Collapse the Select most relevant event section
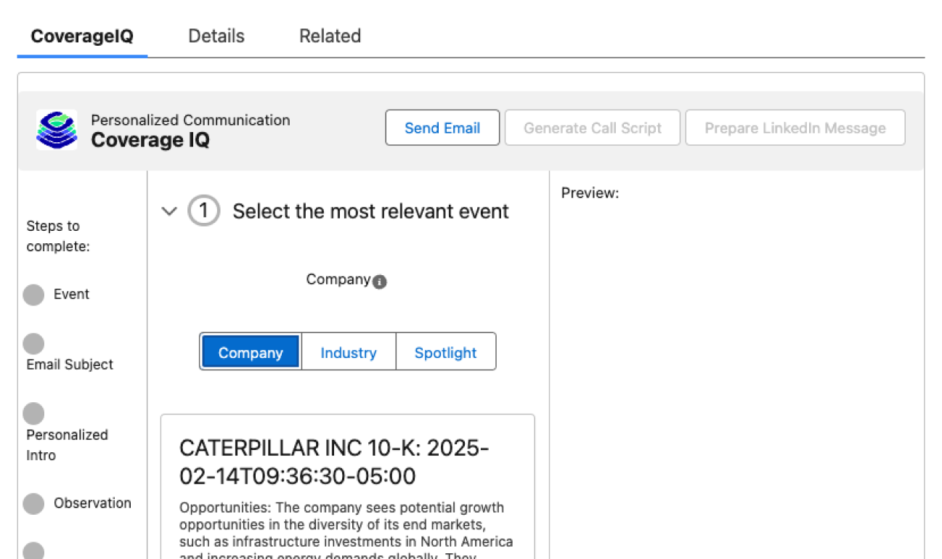The image size is (942, 559). (x=169, y=211)
